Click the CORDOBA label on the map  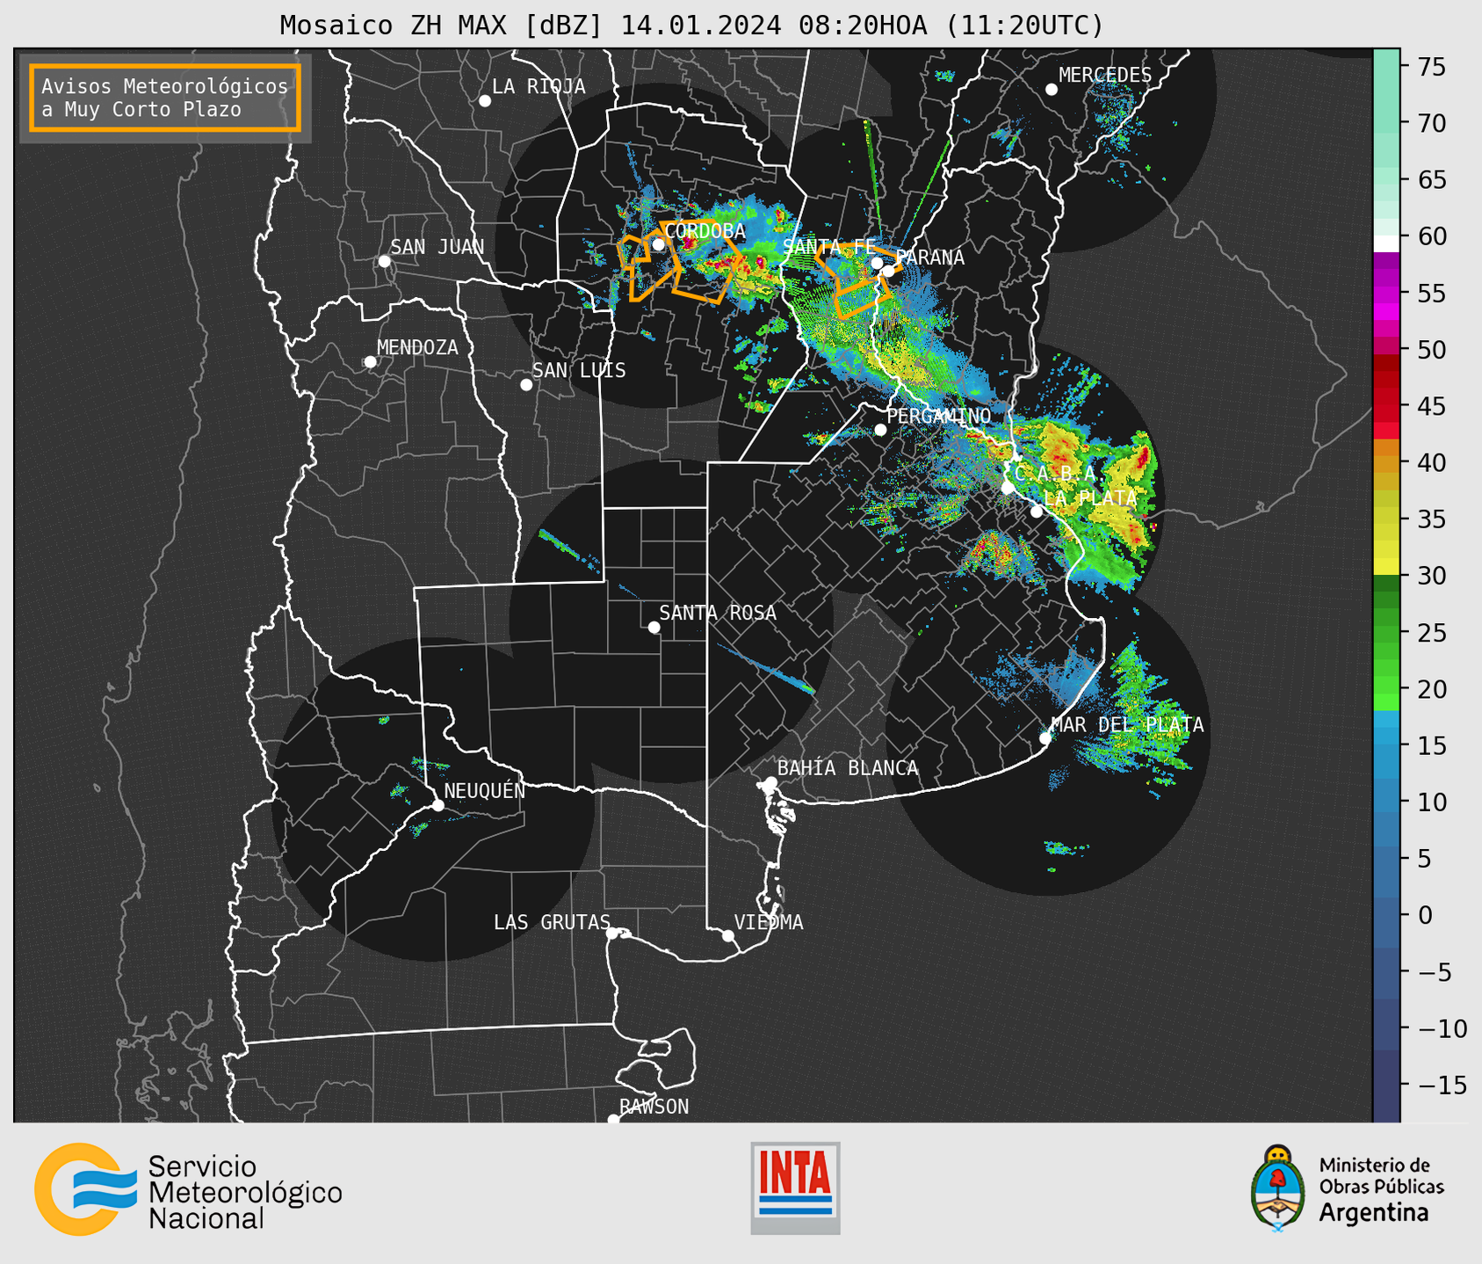point(705,231)
